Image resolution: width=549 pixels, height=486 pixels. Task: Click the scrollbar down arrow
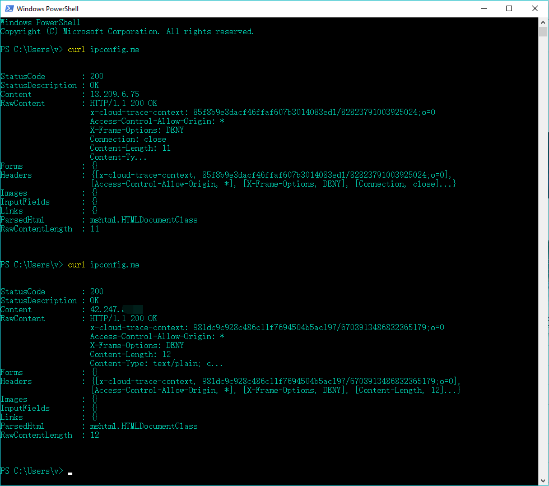click(543, 481)
